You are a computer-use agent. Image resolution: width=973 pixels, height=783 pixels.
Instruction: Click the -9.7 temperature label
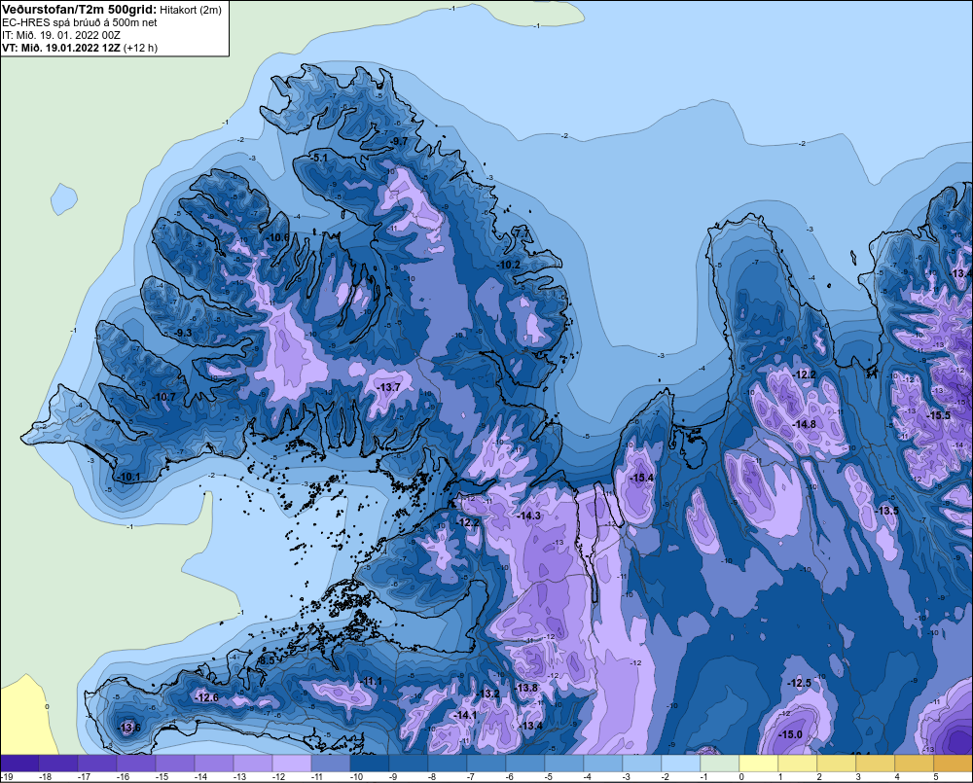[x=398, y=141]
